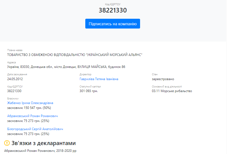The height and width of the screenshot is (154, 233).
Task: Click the company address in Донецьк
Action: (66, 67)
